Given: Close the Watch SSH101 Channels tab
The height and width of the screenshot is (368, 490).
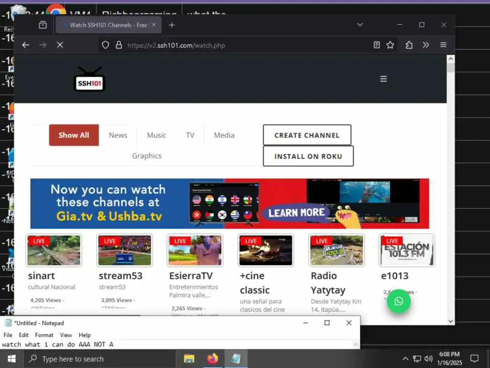Looking at the screenshot, I should 154,25.
